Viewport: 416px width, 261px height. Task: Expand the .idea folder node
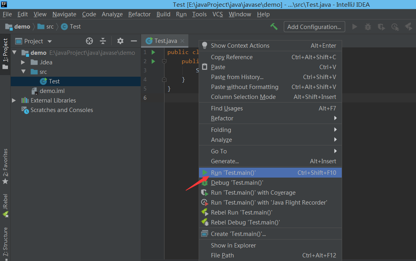[23, 62]
